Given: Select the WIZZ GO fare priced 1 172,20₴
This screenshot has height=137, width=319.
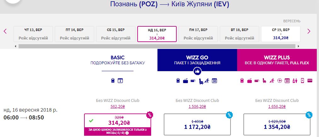Looking at the screenshot, I should coord(197,124).
